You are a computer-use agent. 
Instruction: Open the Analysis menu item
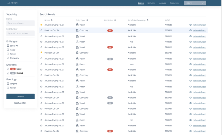[x=162, y=3]
